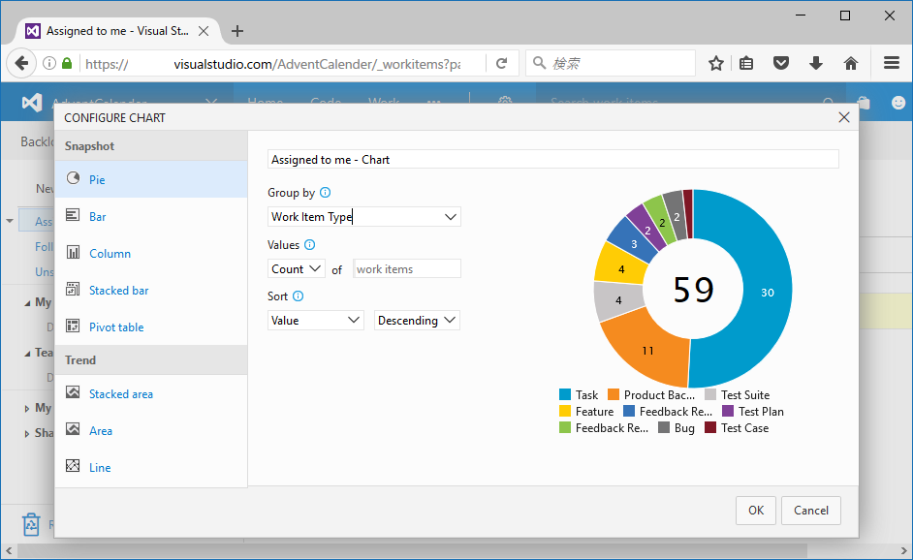Click the page reload icon
The width and height of the screenshot is (913, 560).
tap(501, 63)
